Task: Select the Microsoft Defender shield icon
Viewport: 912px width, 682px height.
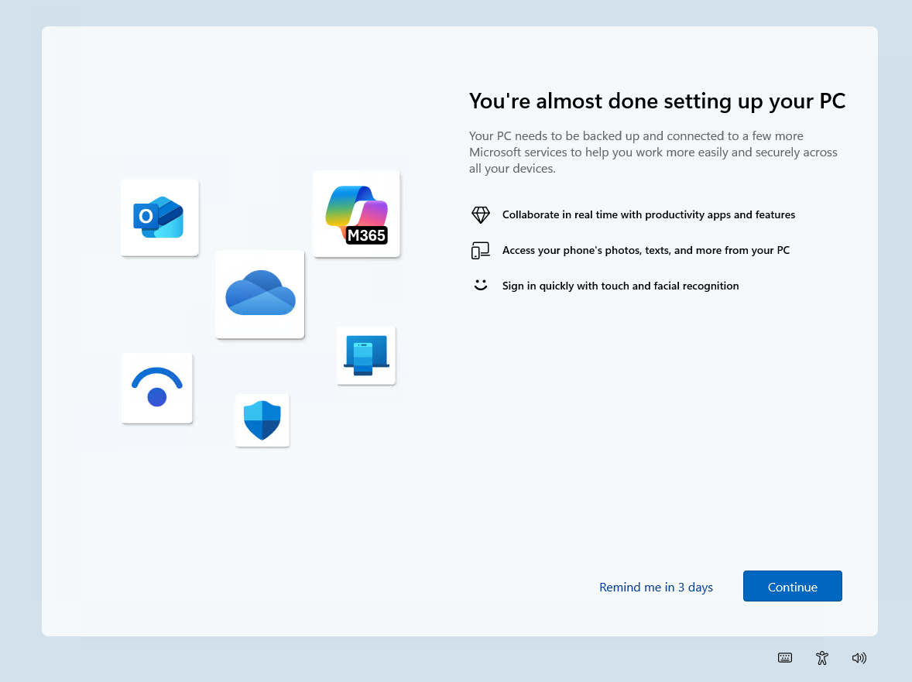Action: 262,420
